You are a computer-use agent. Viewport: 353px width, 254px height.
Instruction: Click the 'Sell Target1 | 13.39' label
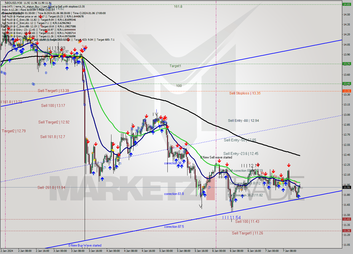point(53,91)
